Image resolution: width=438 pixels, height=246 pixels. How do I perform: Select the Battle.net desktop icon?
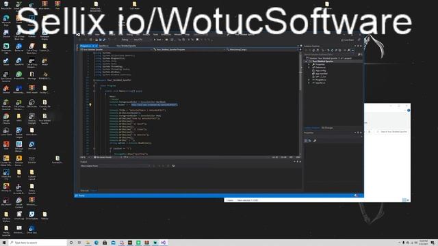coord(19,47)
